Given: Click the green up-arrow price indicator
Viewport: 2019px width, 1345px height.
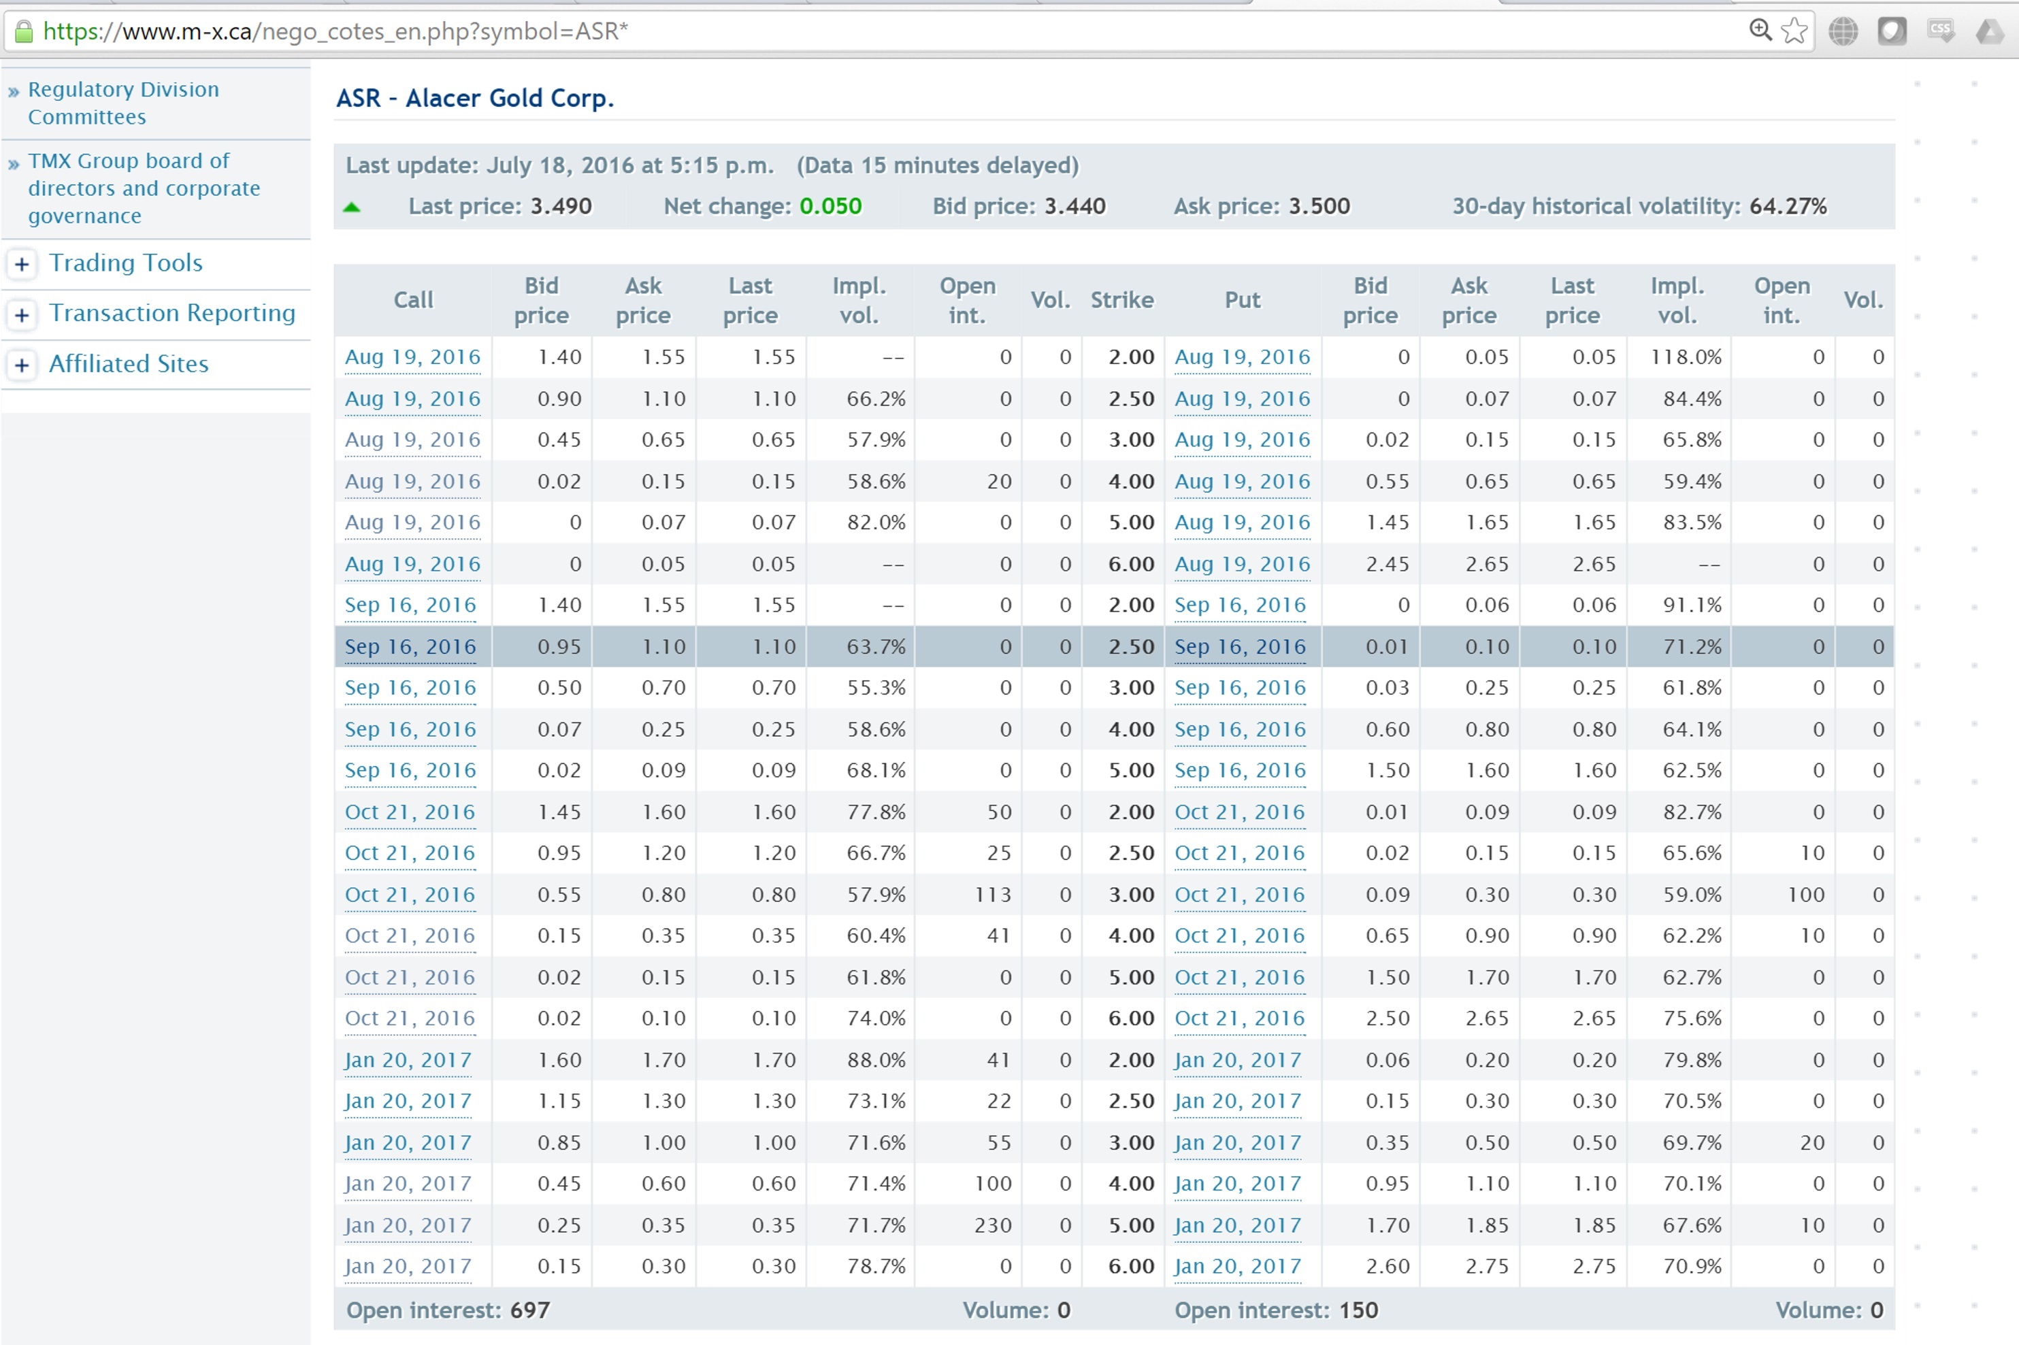Looking at the screenshot, I should pyautogui.click(x=351, y=207).
